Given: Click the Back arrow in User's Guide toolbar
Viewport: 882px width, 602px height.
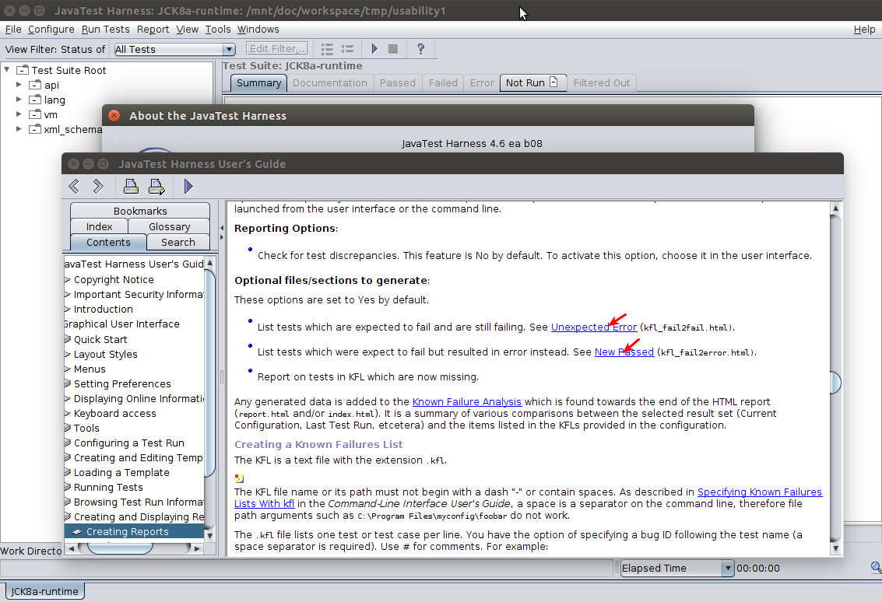Looking at the screenshot, I should coord(74,186).
